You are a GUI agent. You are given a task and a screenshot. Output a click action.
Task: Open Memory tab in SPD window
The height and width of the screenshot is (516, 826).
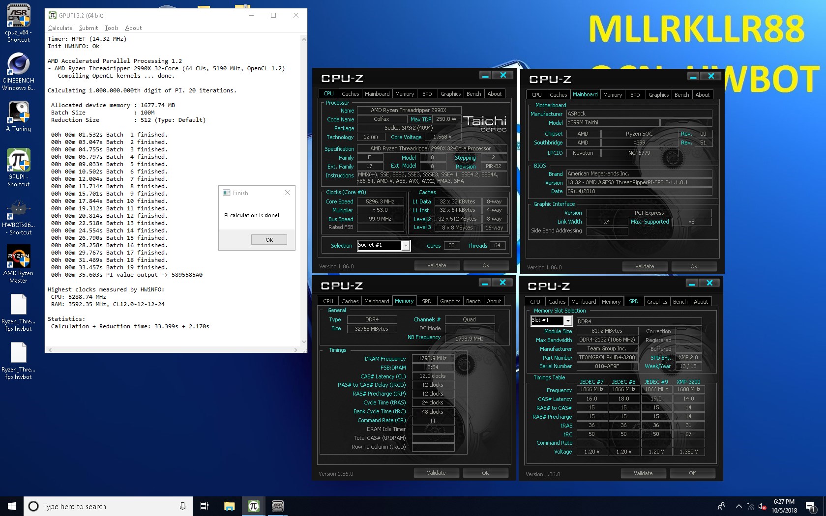[x=611, y=302]
